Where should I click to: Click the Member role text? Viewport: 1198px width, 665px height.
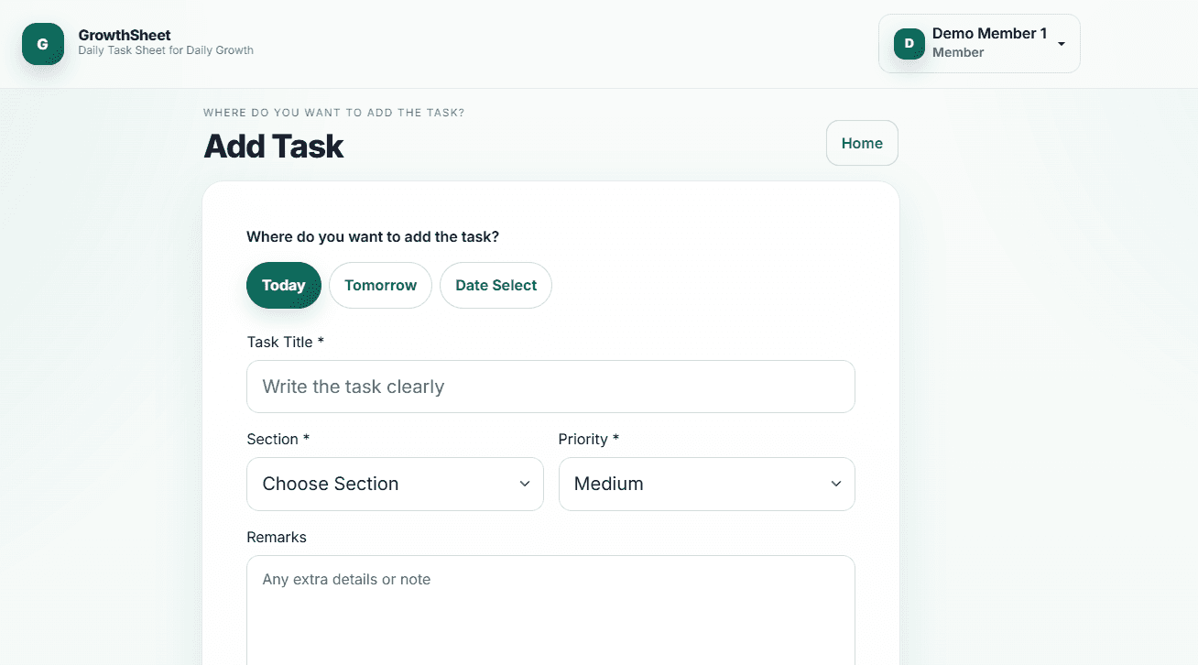click(958, 52)
